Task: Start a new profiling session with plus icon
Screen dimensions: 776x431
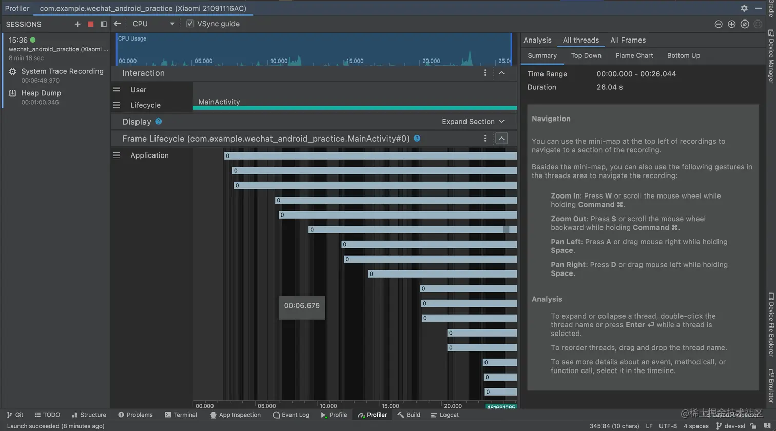Action: 77,24
